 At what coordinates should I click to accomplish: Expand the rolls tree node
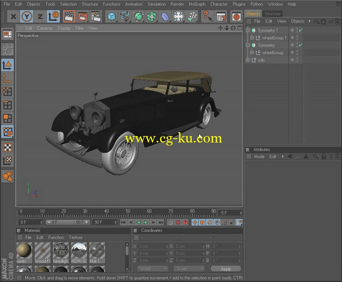point(248,60)
